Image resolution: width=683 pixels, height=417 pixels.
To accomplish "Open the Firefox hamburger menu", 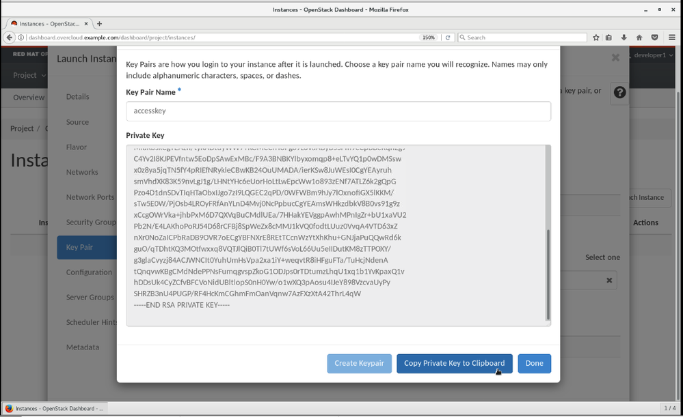I will click(672, 38).
